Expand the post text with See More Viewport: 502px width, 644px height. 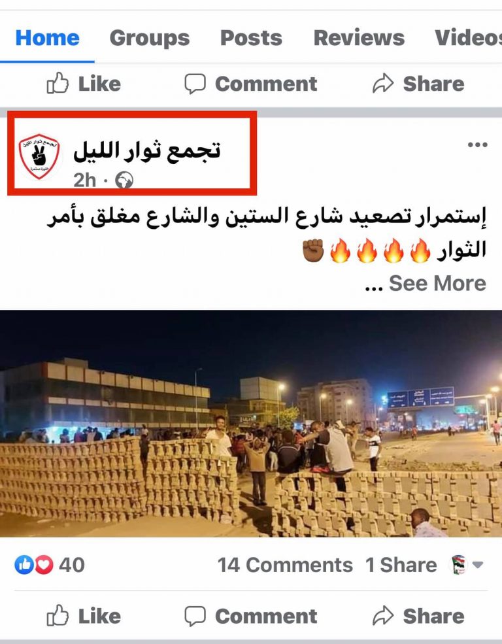point(437,283)
